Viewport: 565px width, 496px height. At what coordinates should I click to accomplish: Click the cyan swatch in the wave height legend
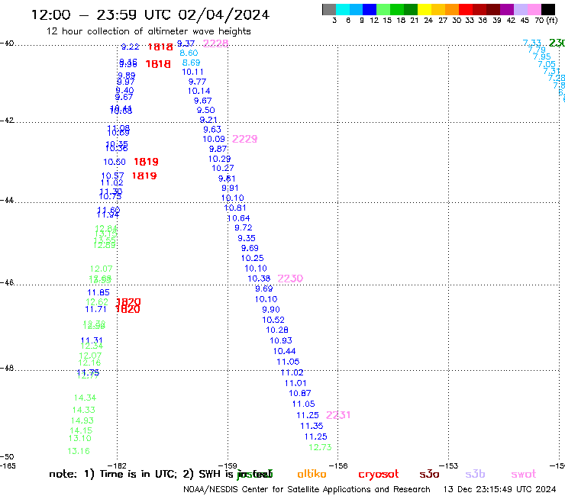point(343,9)
